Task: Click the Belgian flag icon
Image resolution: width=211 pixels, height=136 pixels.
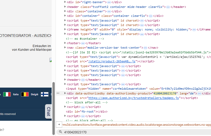Action: pyautogui.click(x=25, y=94)
